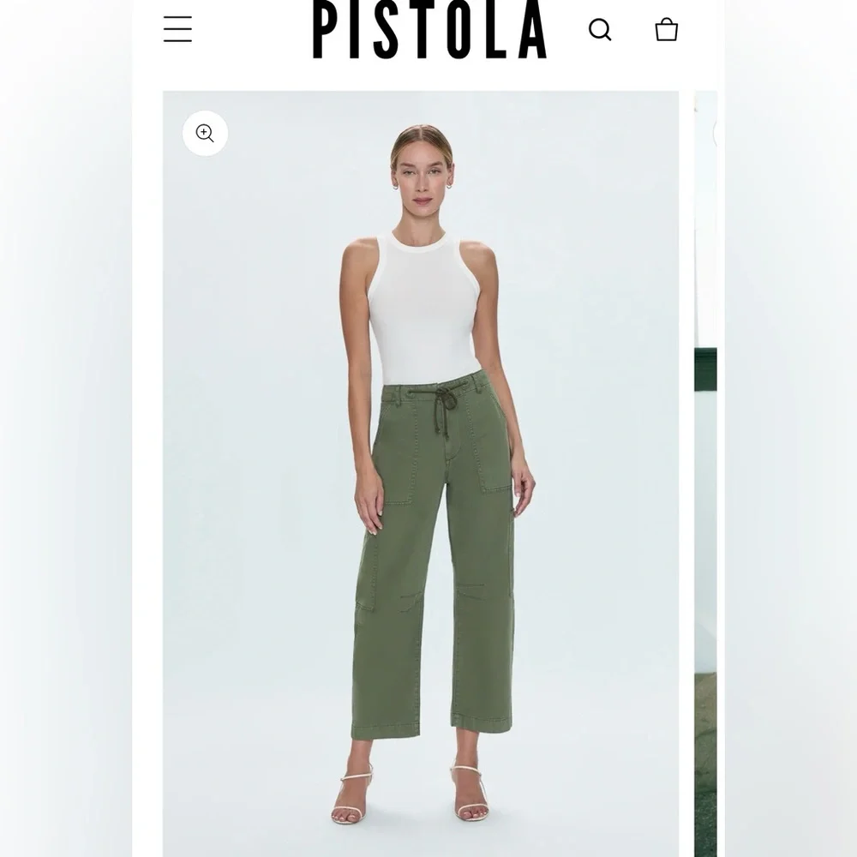This screenshot has height=857, width=857.
Task: Click the dark green band in next image
Action: [x=705, y=369]
